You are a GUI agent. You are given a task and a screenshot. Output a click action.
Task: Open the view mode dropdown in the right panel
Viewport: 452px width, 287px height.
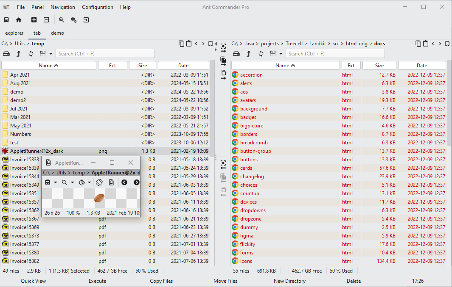pos(281,54)
